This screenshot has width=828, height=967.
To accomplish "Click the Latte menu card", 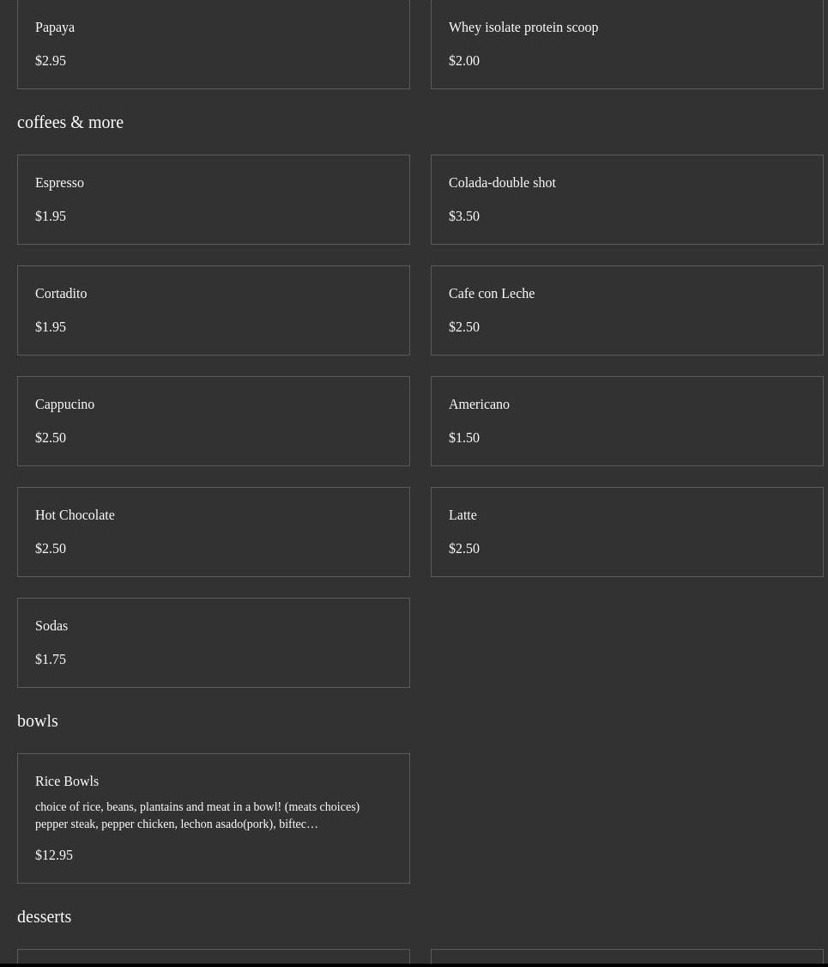I will pyautogui.click(x=626, y=532).
